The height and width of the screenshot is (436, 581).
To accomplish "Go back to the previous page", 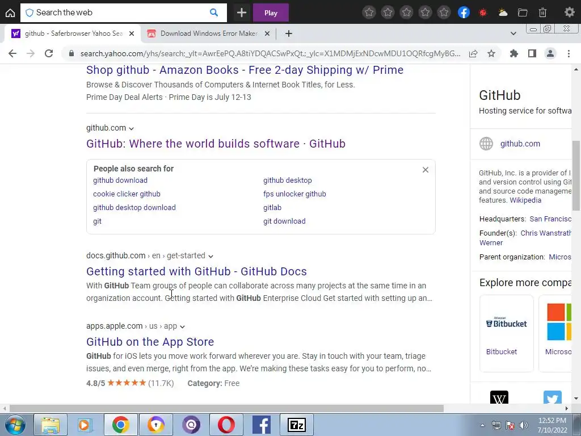I will click(12, 53).
